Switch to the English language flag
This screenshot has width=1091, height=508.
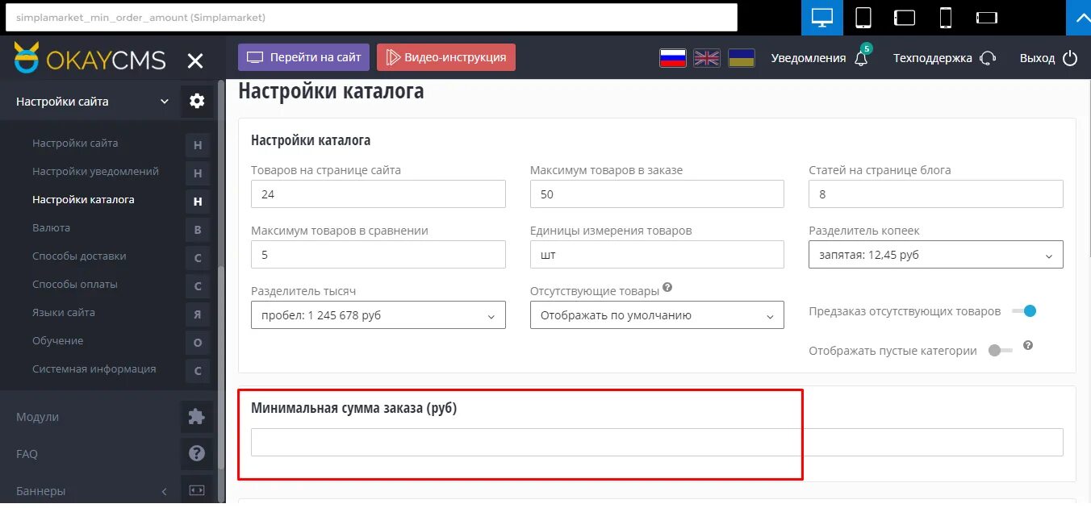click(x=707, y=58)
